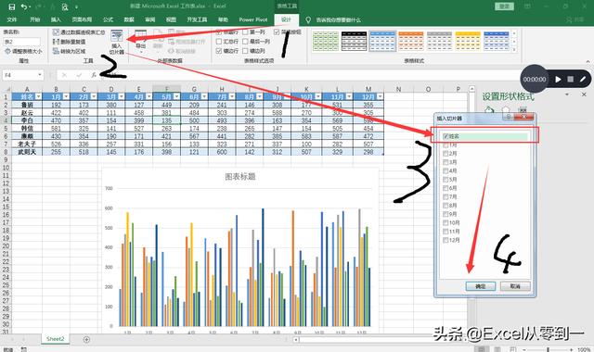The image size is (594, 352).
Task: Click the Size & Properties icon in format pane
Action: point(523,110)
